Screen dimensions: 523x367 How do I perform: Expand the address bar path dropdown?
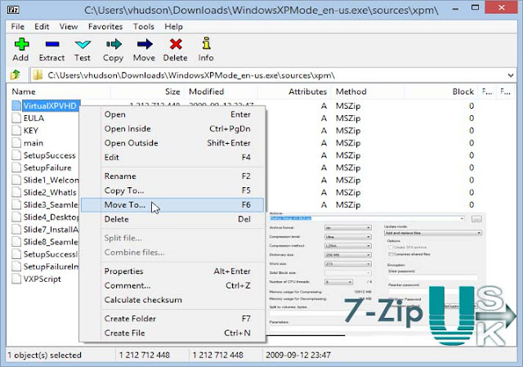tap(510, 75)
